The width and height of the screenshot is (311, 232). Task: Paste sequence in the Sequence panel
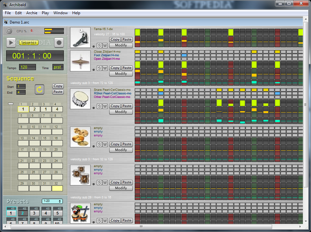pyautogui.click(x=58, y=92)
